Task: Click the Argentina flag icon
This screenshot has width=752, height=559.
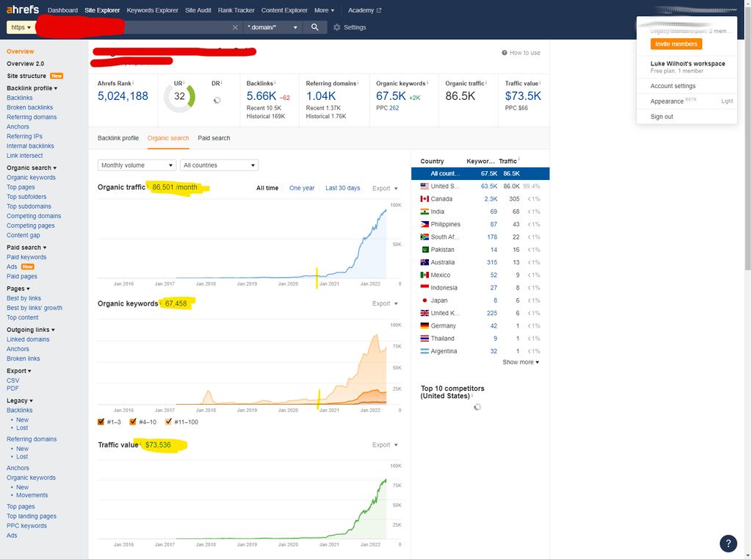Action: (424, 351)
